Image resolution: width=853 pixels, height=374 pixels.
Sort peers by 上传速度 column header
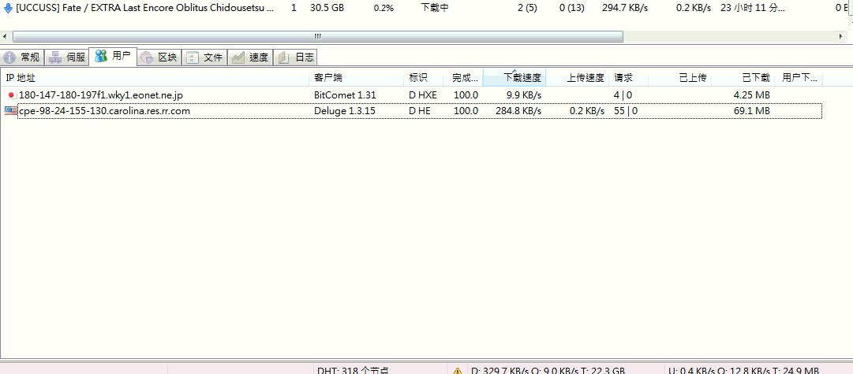577,78
